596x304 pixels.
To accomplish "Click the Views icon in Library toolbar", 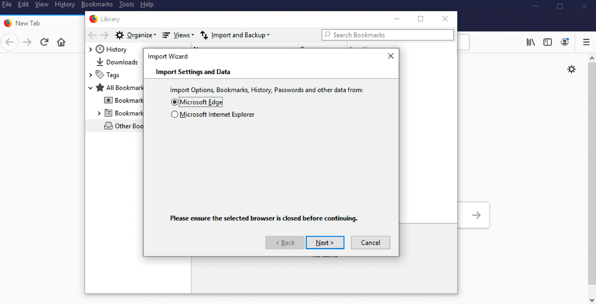I will [166, 35].
